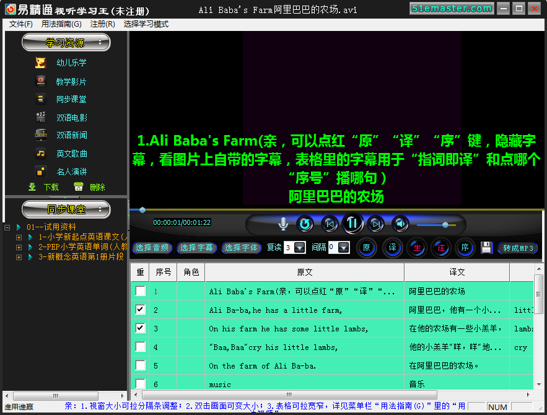The width and height of the screenshot is (547, 415).
Task: Click the 转成MP3 button
Action: pyautogui.click(x=518, y=248)
